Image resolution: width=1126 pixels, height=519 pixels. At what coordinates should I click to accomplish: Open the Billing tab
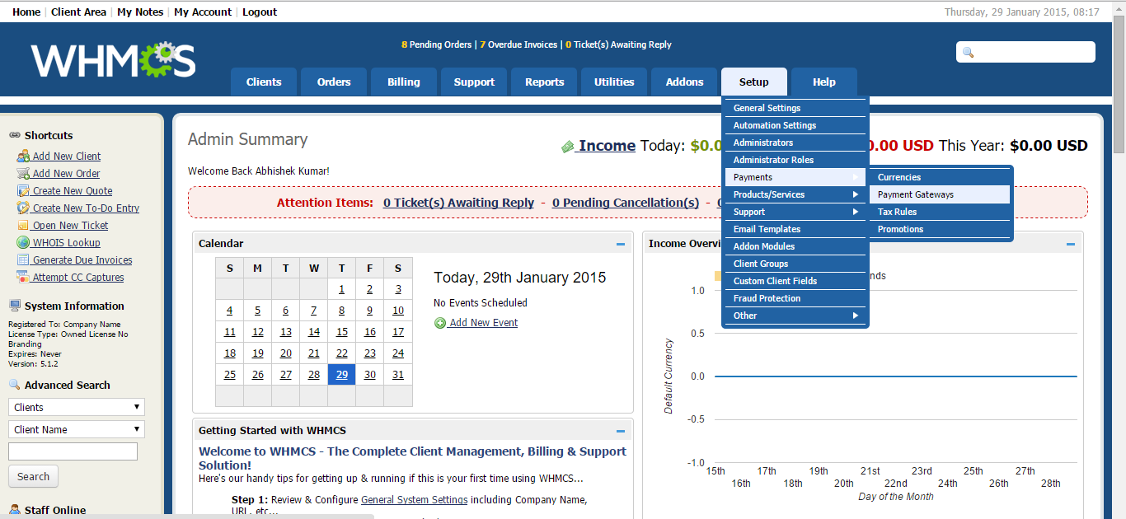coord(404,82)
